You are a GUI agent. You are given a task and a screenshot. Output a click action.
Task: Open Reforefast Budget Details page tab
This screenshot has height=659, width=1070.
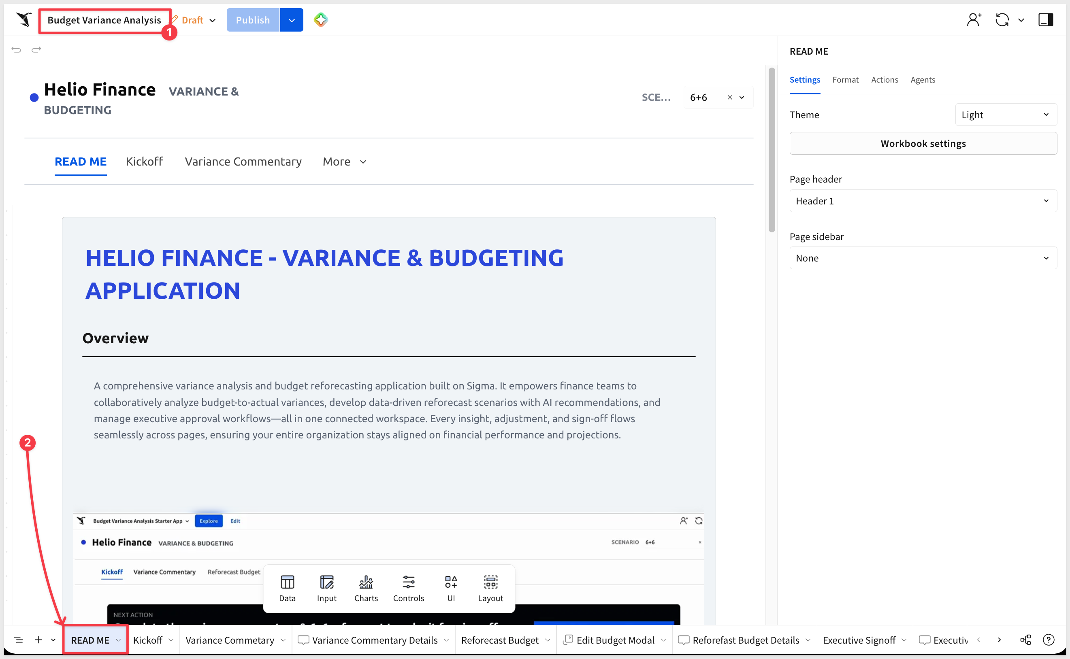pyautogui.click(x=746, y=640)
